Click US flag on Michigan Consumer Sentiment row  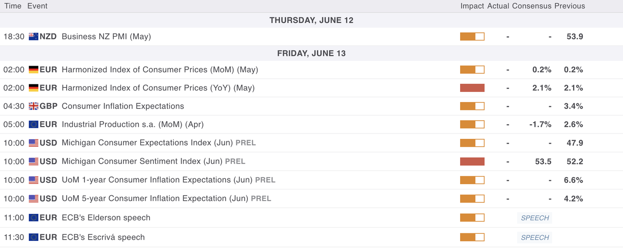point(33,161)
